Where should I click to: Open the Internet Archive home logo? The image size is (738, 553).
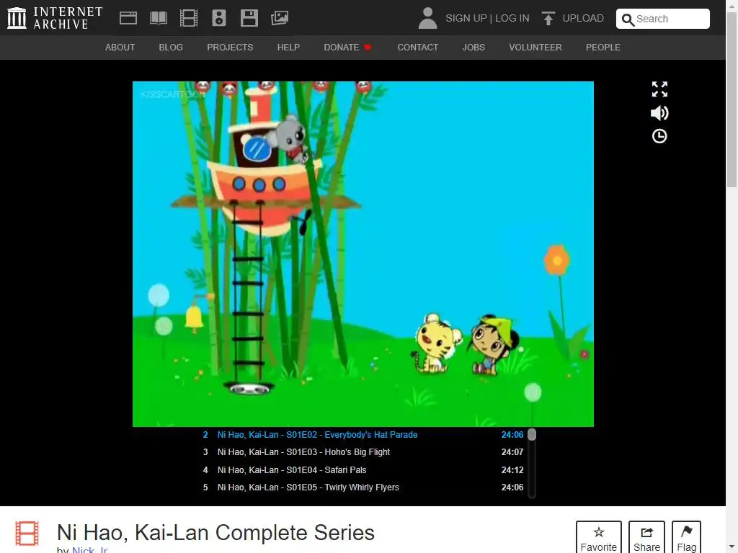click(55, 18)
